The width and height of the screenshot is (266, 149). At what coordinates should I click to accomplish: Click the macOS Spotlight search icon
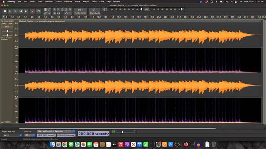click(x=232, y=2)
